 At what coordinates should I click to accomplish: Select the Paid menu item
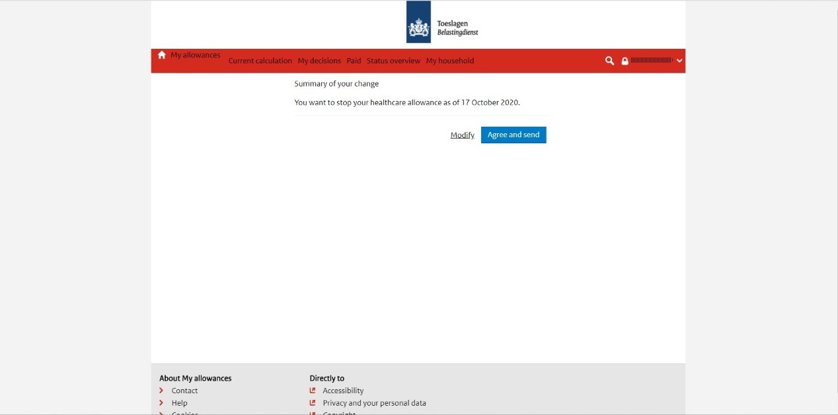click(354, 61)
